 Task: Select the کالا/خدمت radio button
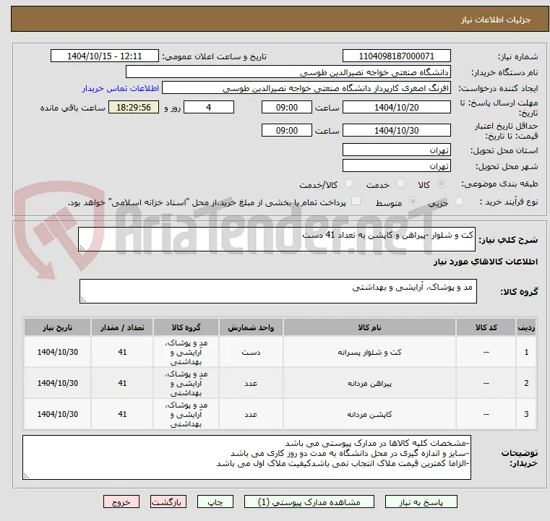[348, 184]
